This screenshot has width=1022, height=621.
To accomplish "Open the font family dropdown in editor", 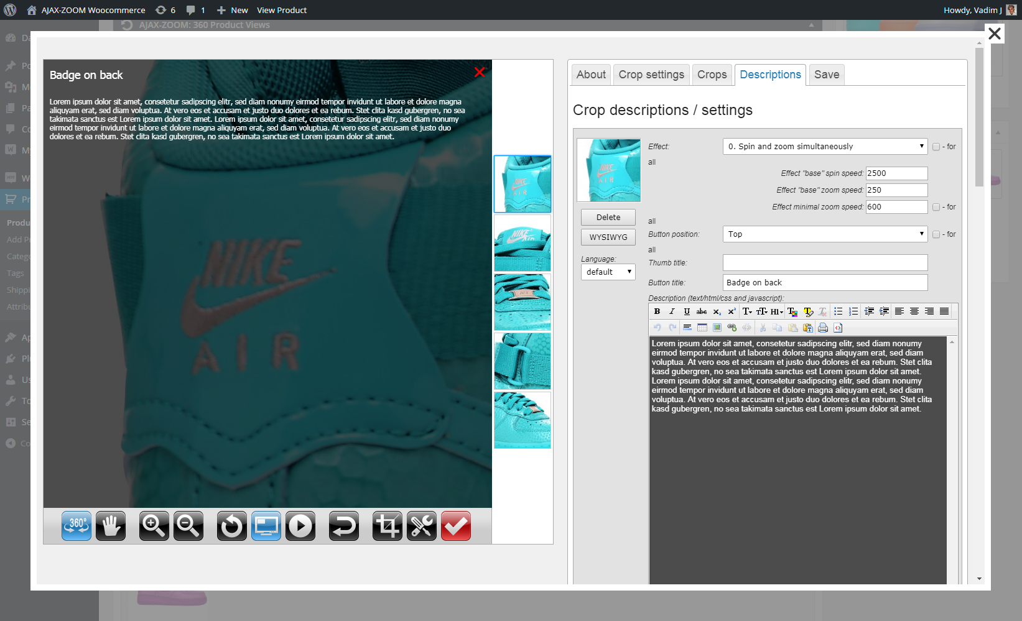I will click(x=747, y=311).
